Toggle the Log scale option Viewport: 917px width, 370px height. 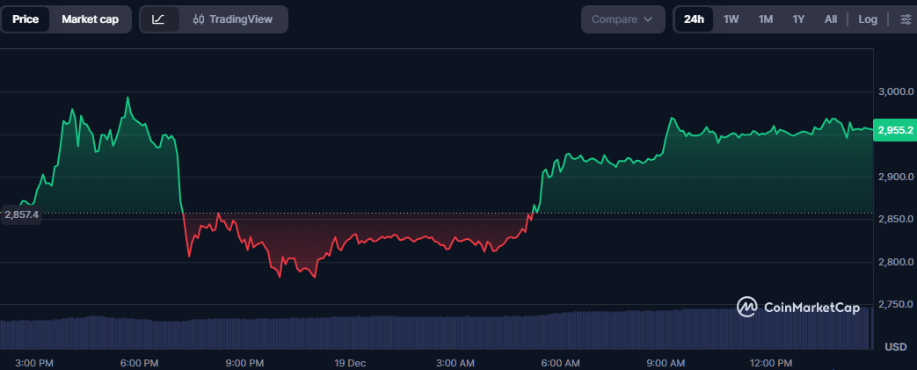pyautogui.click(x=868, y=19)
